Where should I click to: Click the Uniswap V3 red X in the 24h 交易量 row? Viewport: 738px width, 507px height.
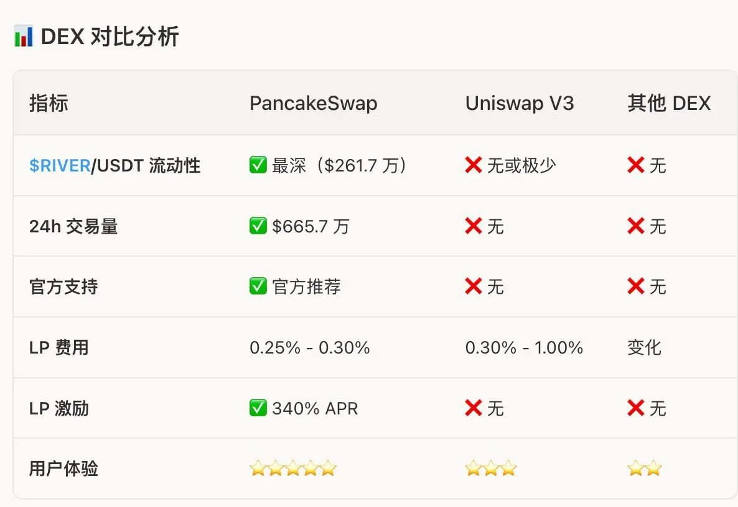(474, 226)
